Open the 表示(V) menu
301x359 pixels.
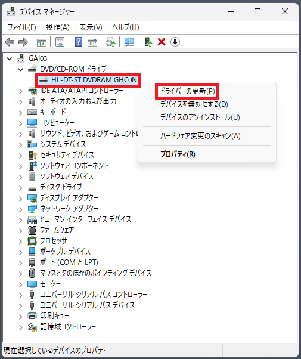tap(91, 27)
